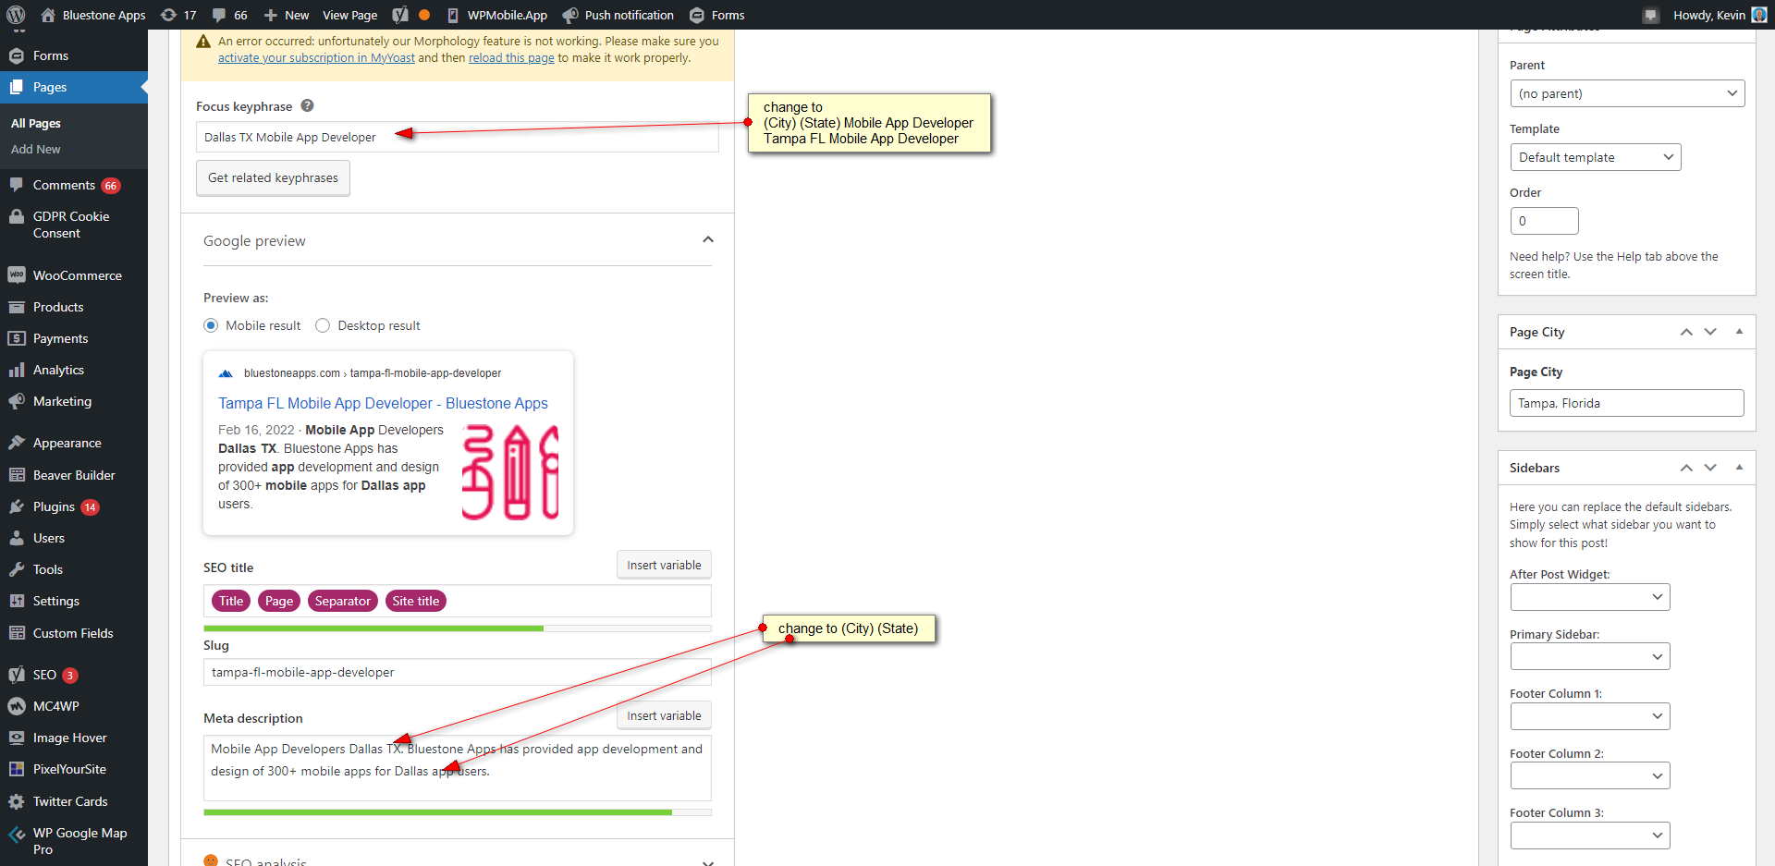The image size is (1775, 866).
Task: Click the Appearance paintbrush icon
Action: 17,443
